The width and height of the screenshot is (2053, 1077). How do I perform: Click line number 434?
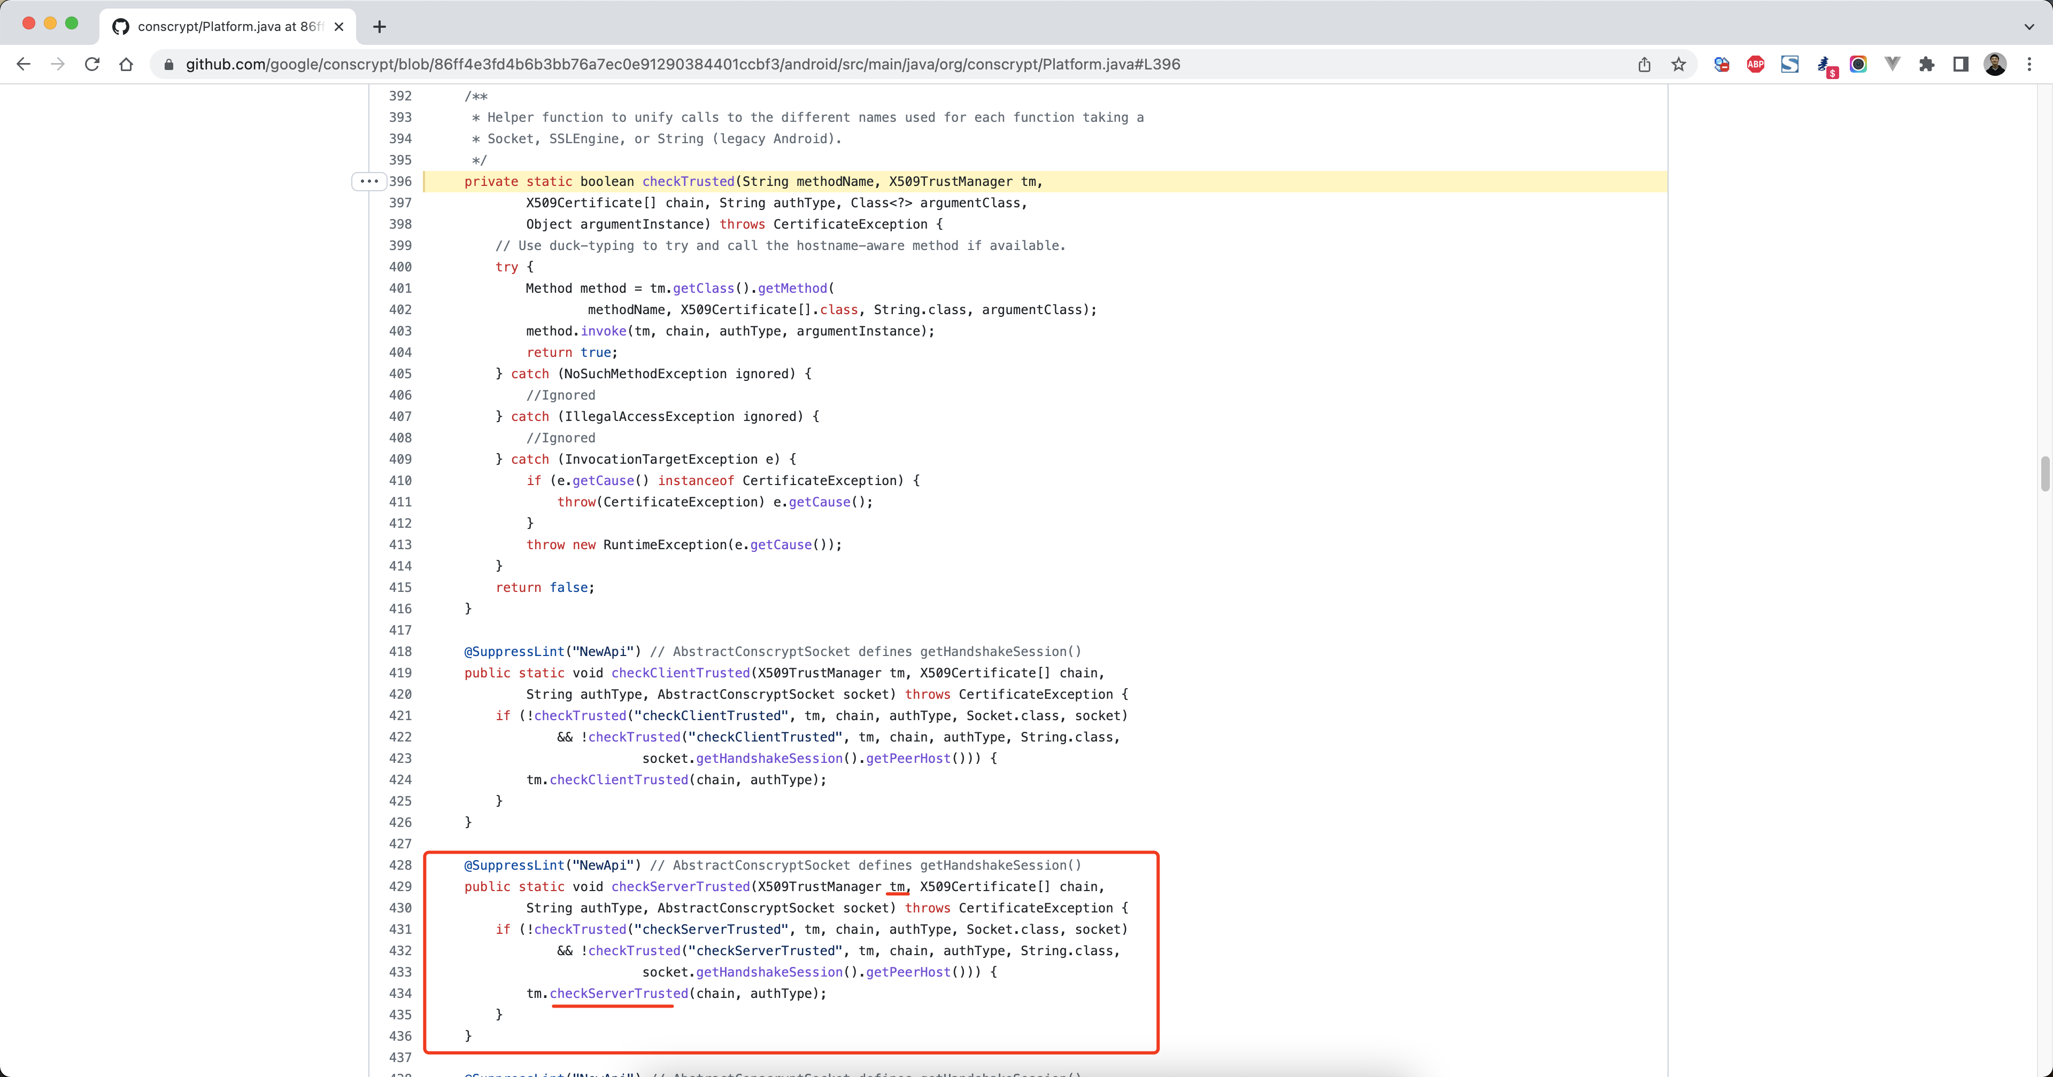coord(400,993)
